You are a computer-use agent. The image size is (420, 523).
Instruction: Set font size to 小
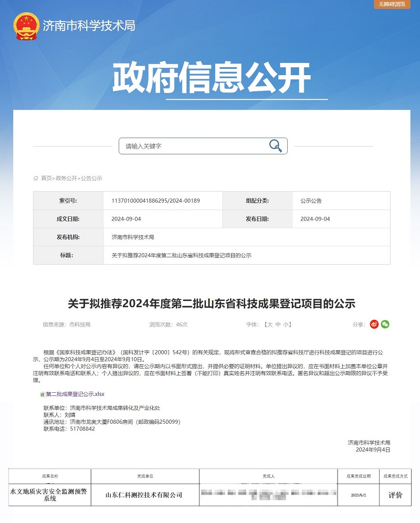(x=286, y=325)
